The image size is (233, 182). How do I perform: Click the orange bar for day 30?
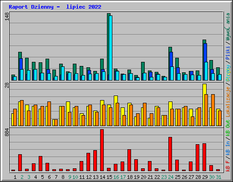pos(213,110)
